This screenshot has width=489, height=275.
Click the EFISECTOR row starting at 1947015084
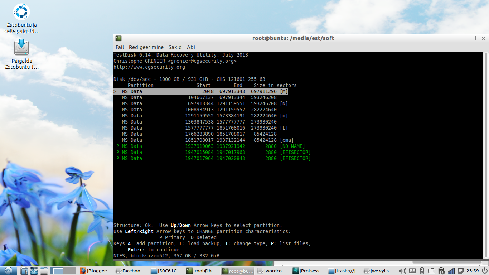pyautogui.click(x=214, y=153)
